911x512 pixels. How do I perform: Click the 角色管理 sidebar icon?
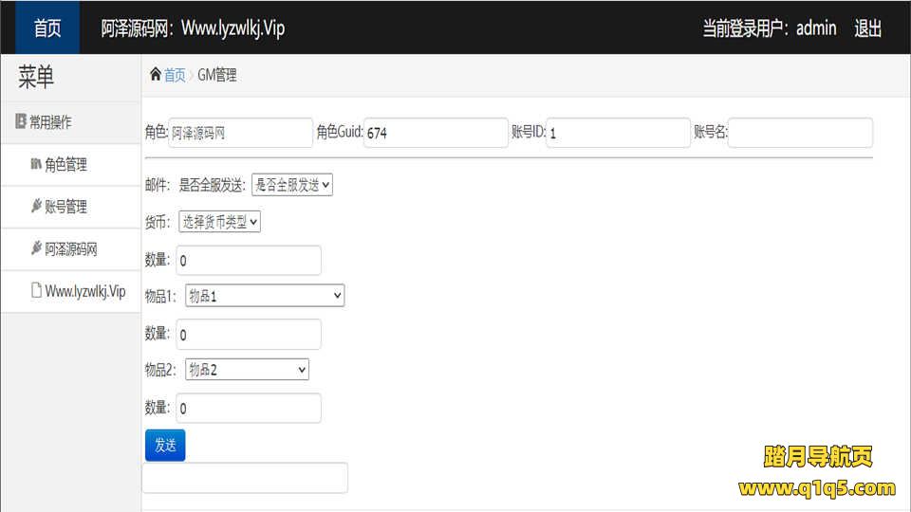point(36,164)
